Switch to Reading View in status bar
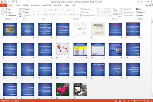 click(x=124, y=101)
